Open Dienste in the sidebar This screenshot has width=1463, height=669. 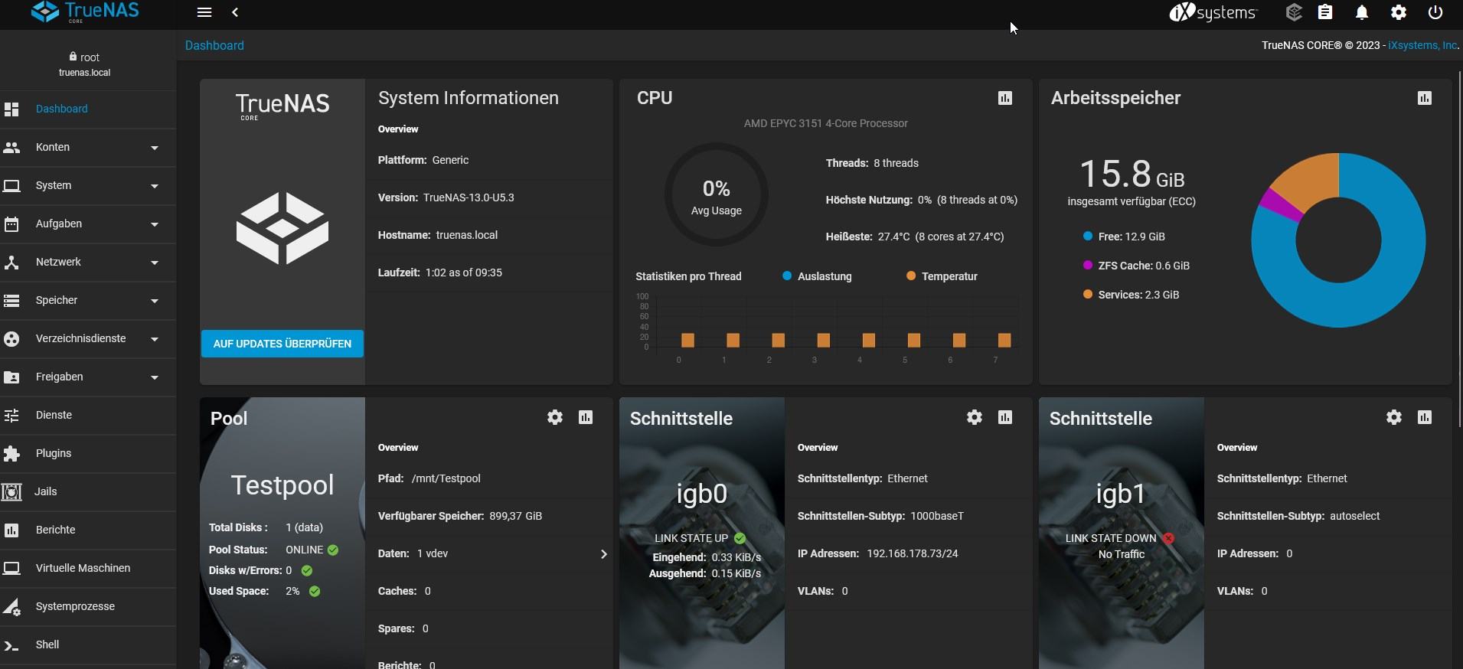click(88, 416)
